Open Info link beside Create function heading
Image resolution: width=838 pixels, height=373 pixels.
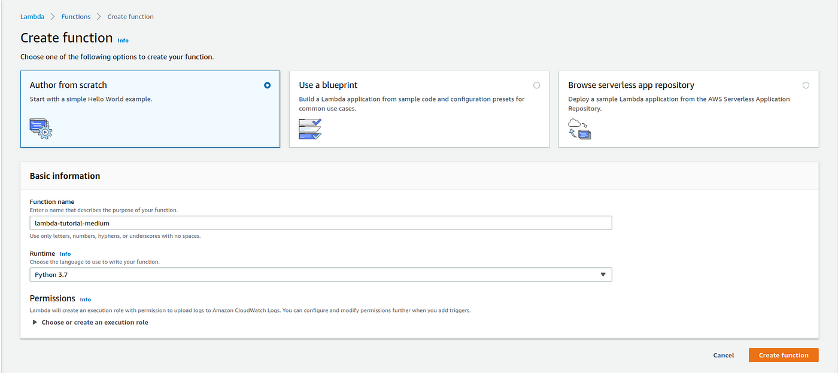(x=123, y=41)
